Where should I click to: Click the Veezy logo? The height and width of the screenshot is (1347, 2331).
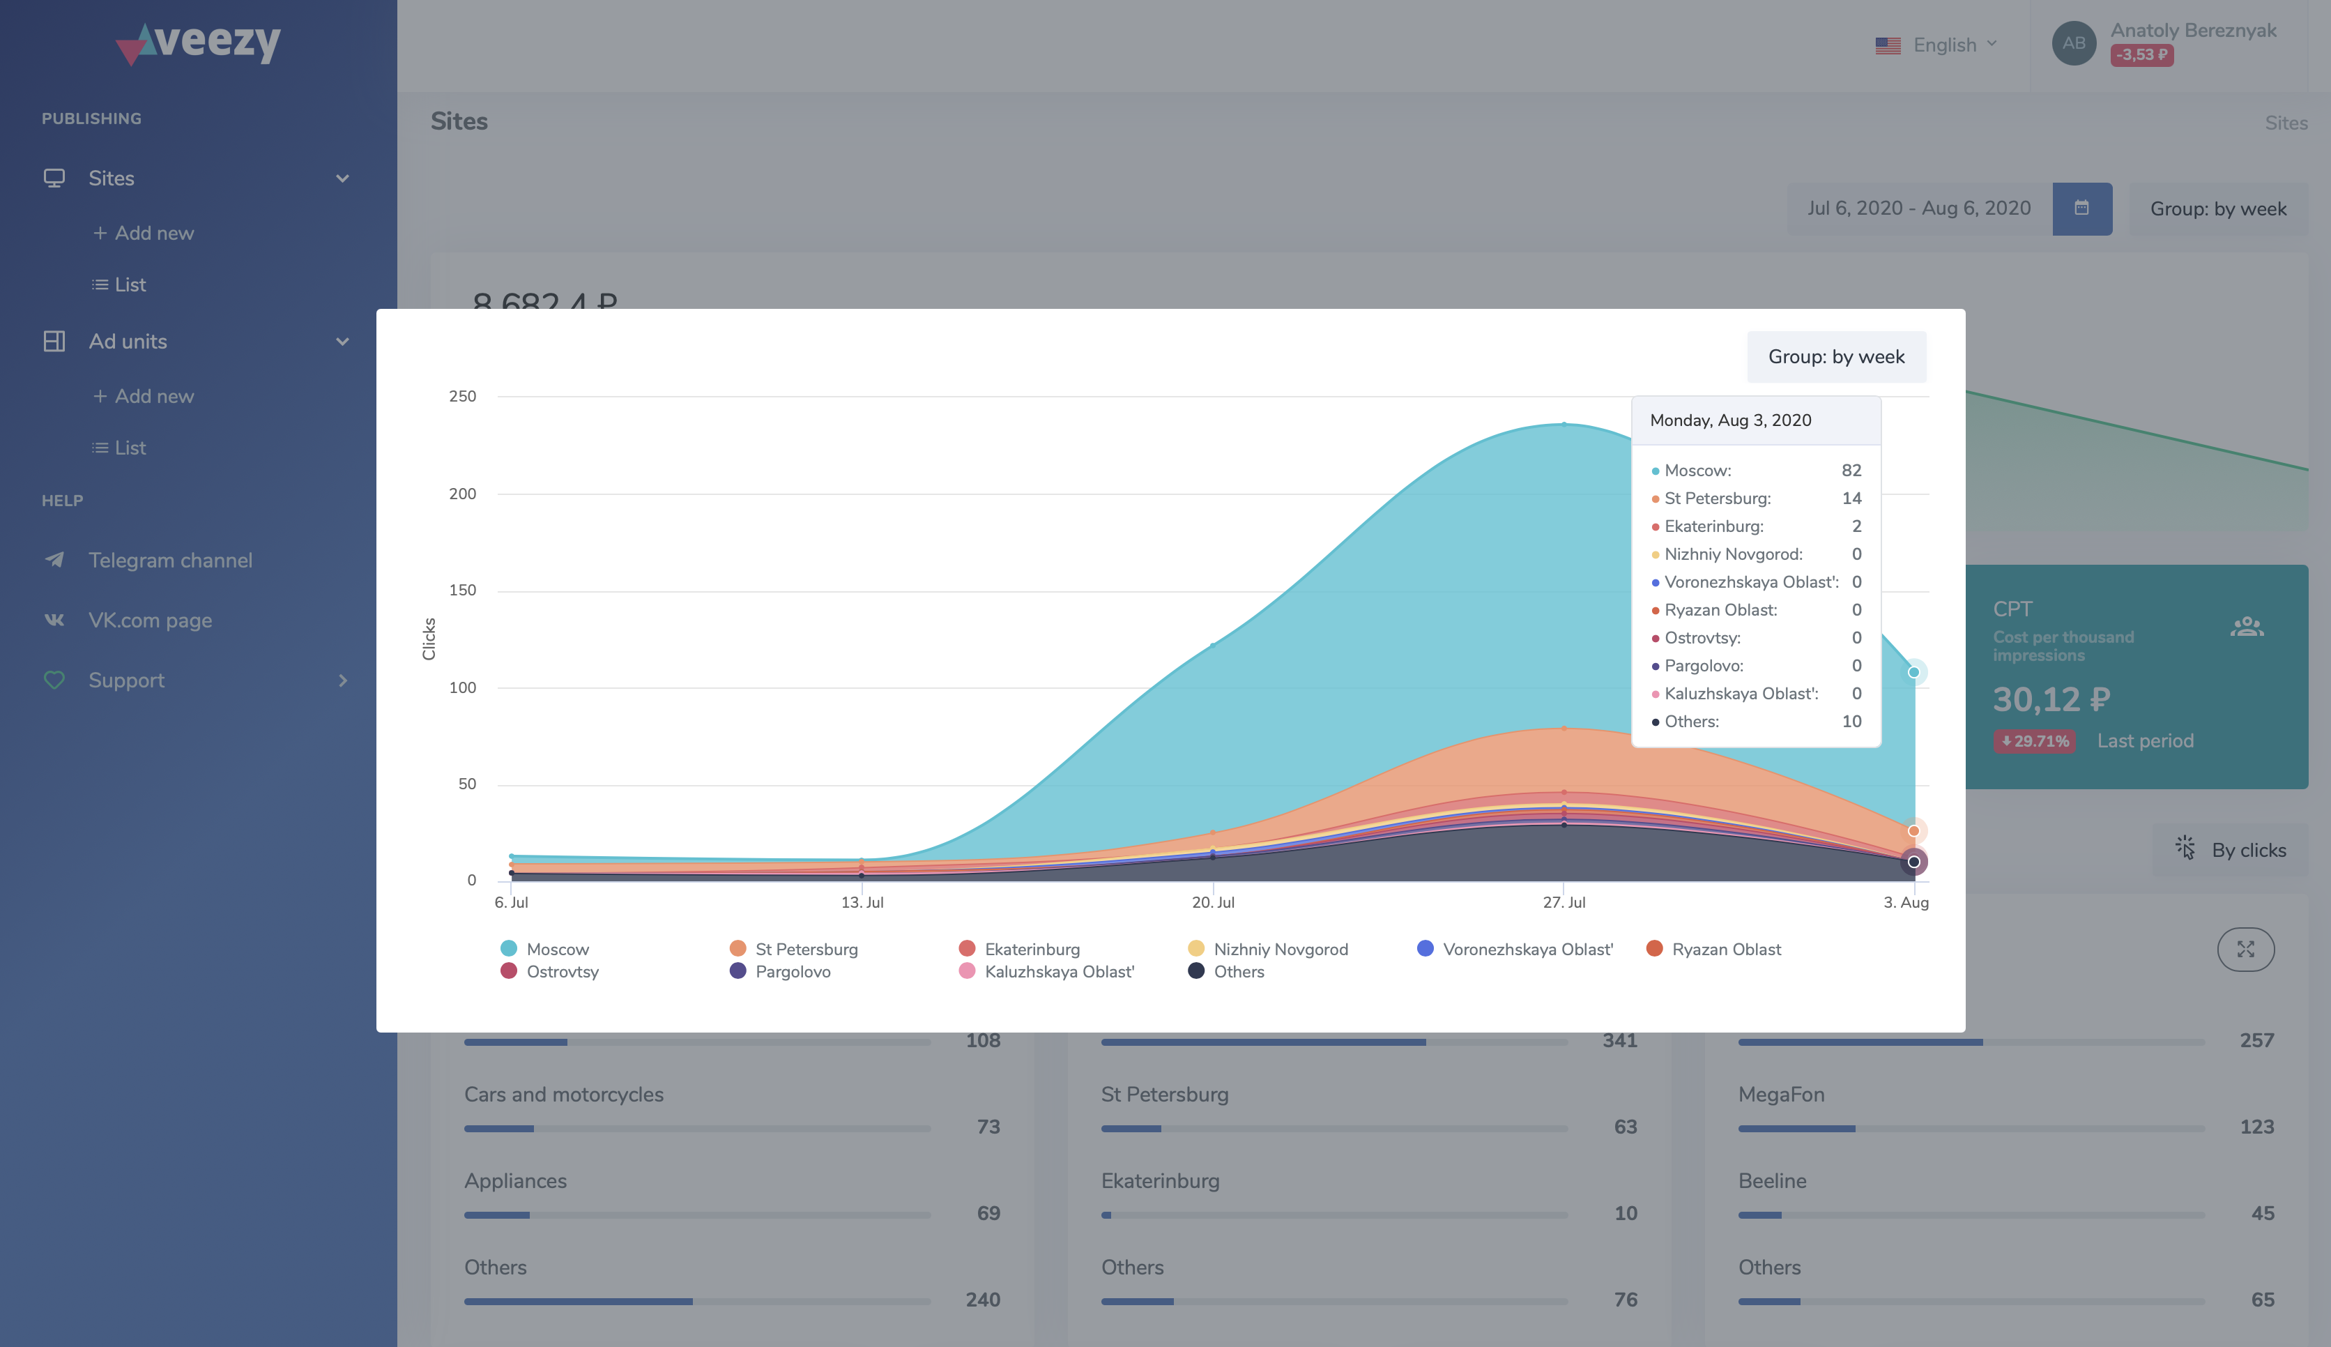point(198,43)
